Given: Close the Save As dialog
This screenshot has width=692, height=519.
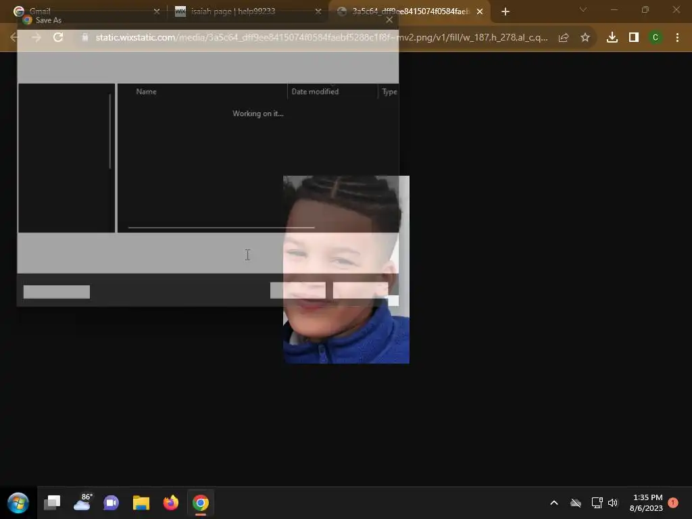Looking at the screenshot, I should point(389,20).
